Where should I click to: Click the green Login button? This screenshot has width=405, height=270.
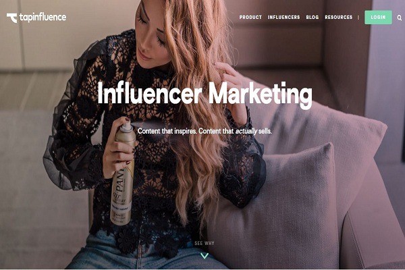click(x=378, y=18)
